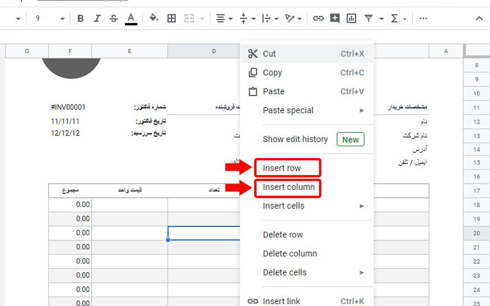Viewport: 490px width, 306px height.
Task: Open the fill color paint bucket
Action: click(x=154, y=18)
